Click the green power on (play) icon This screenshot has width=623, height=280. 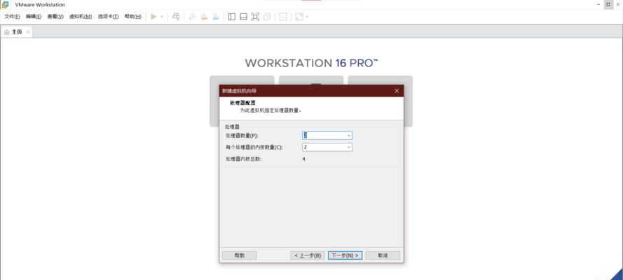(153, 17)
